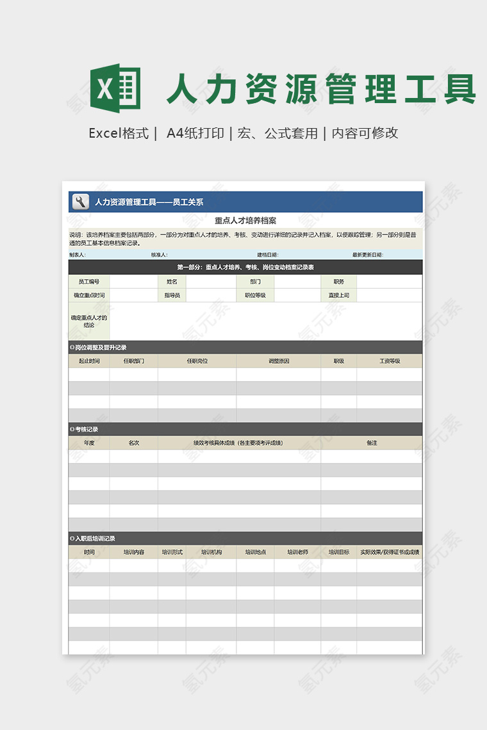The image size is (487, 730).
Task: Click the wrench tool icon in blue header
Action: pos(81,202)
